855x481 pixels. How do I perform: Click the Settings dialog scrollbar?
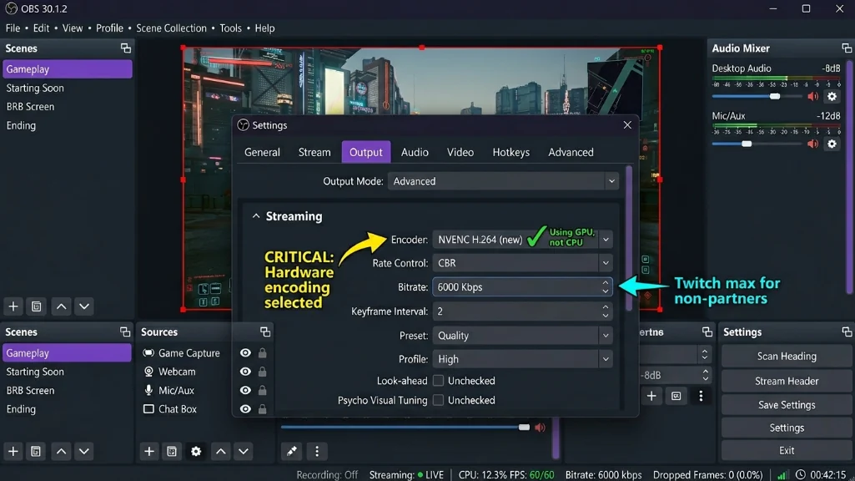click(629, 238)
